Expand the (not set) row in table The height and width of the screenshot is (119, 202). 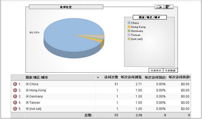[27, 109]
